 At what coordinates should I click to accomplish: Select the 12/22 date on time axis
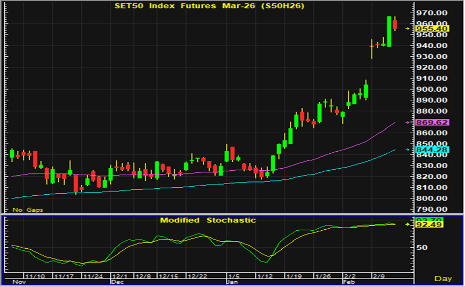(197, 277)
